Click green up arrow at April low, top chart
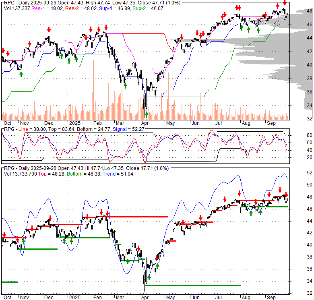This screenshot has height=300, width=314. click(x=147, y=114)
